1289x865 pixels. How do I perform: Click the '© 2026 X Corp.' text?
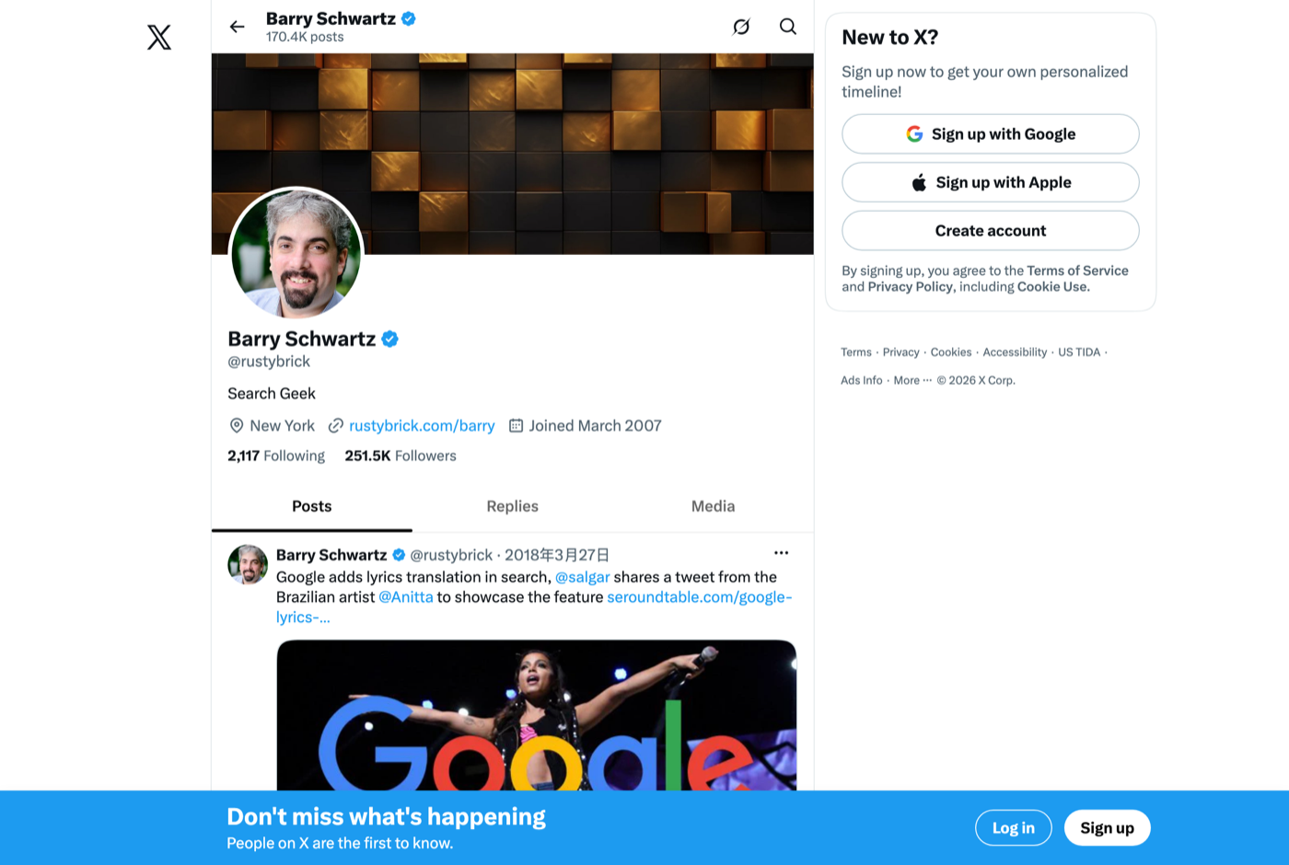(x=976, y=380)
